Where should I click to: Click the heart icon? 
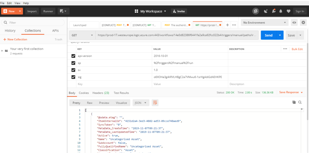288,11
